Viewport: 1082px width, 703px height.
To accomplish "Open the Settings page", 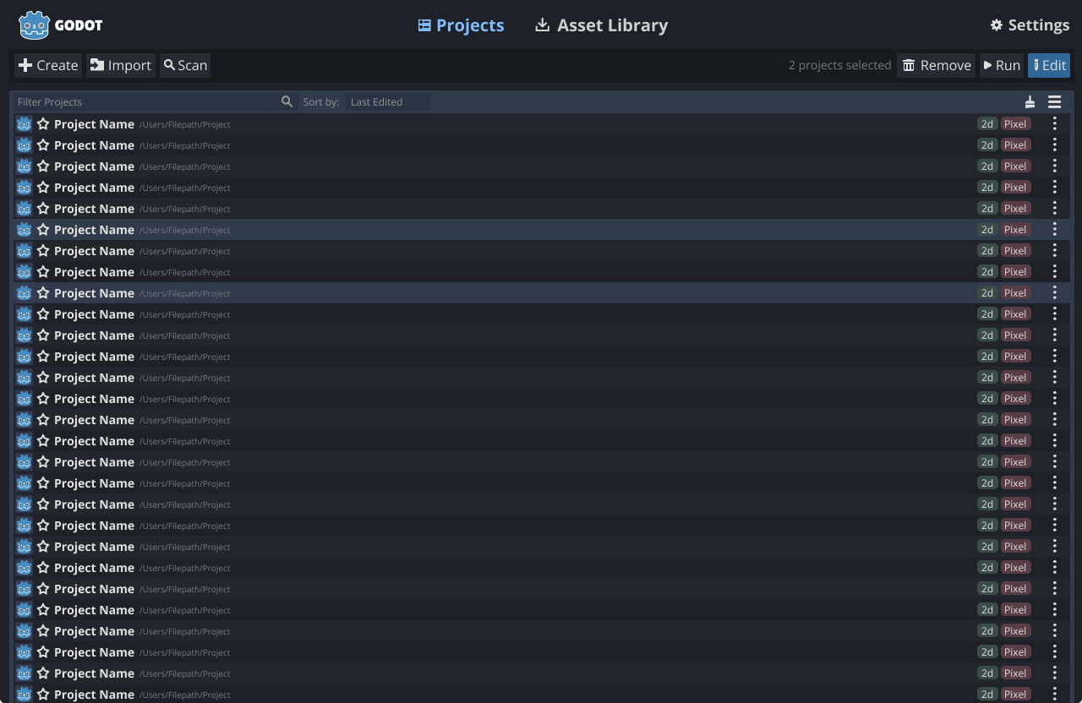I will [x=1030, y=25].
